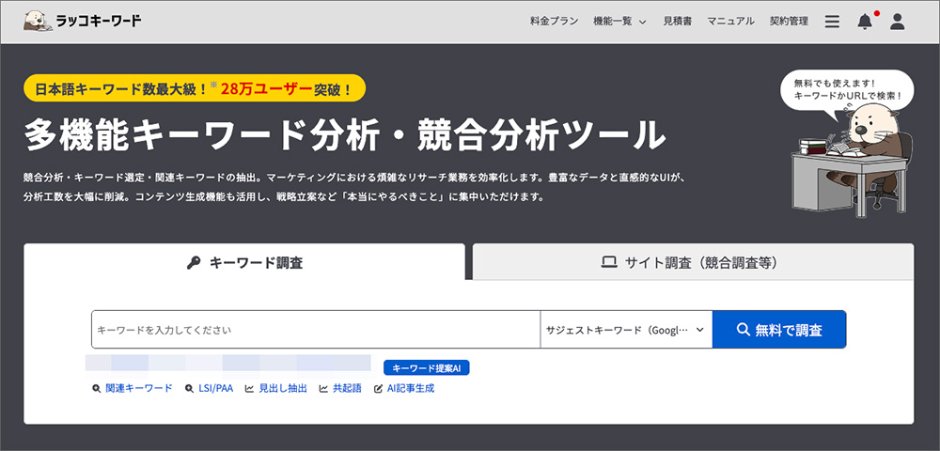Image resolution: width=940 pixels, height=451 pixels.
Task: Switch to the キーワード調査 tab
Action: click(x=244, y=262)
